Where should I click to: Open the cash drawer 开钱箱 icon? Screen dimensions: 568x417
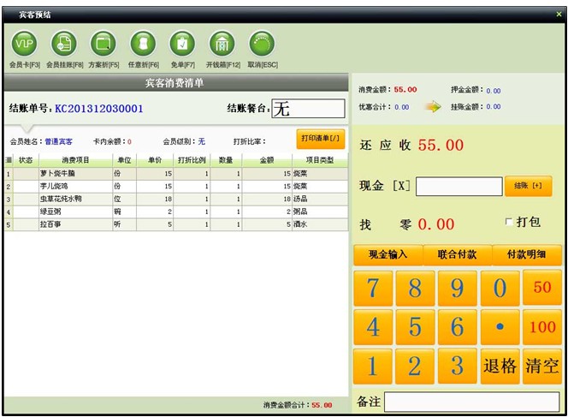(222, 44)
